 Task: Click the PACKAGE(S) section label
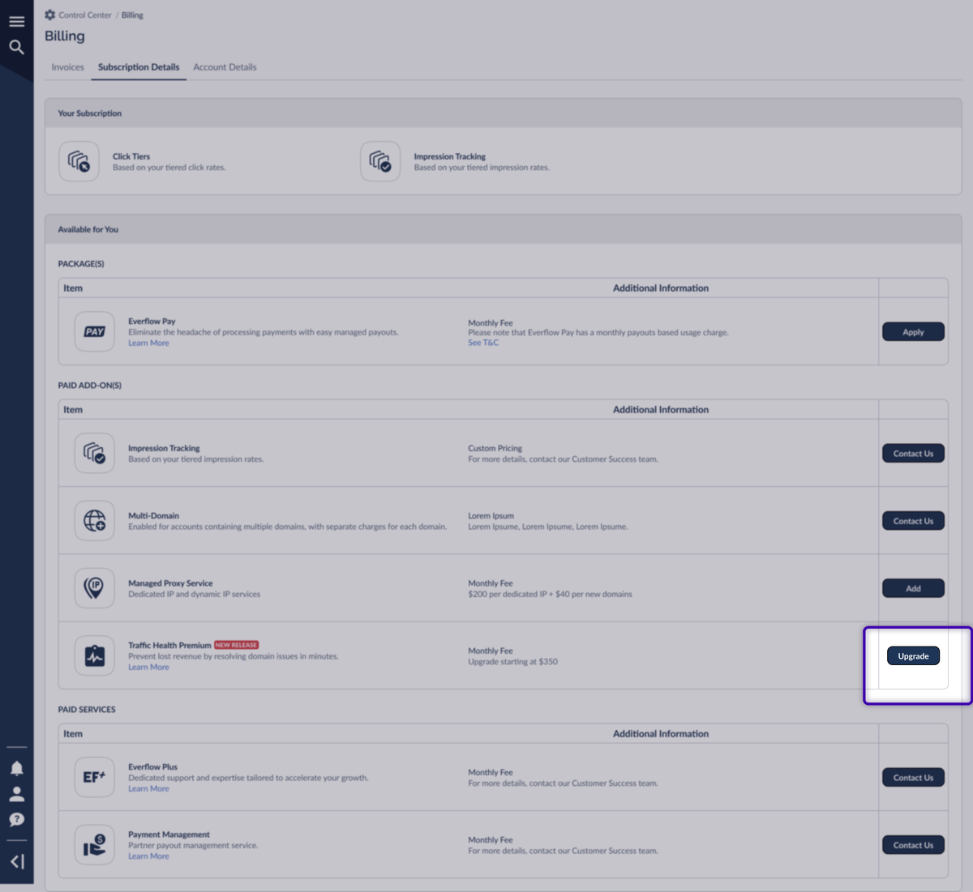(81, 264)
